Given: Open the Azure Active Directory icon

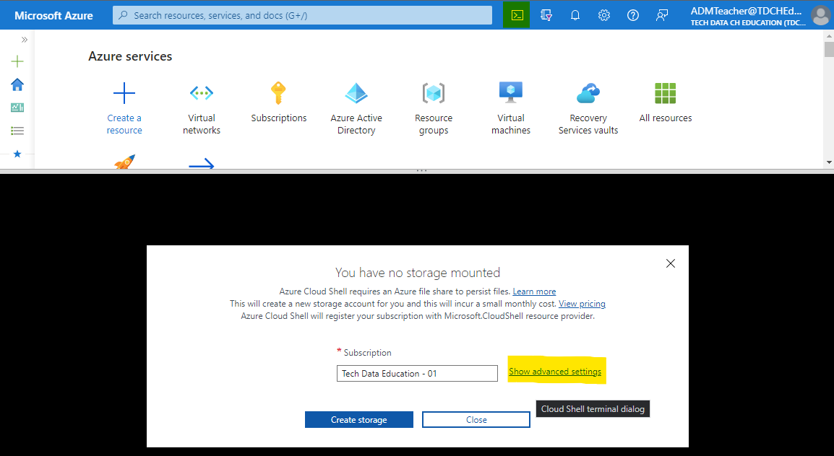Looking at the screenshot, I should click(356, 93).
